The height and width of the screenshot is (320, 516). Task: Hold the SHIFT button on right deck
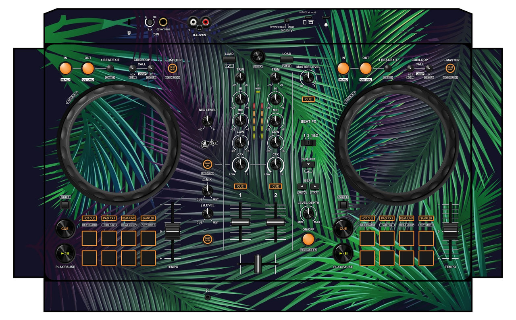tap(343, 205)
